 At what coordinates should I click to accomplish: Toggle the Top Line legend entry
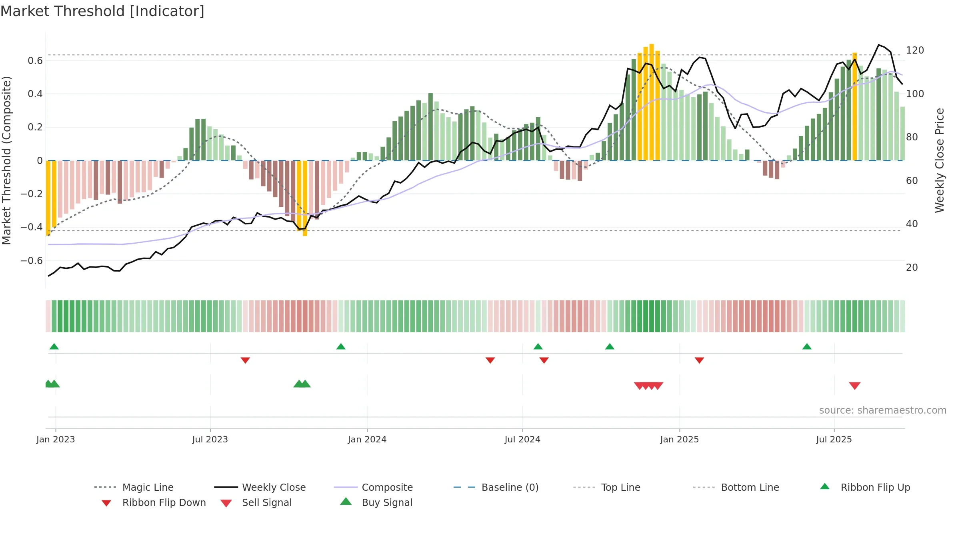pos(606,487)
